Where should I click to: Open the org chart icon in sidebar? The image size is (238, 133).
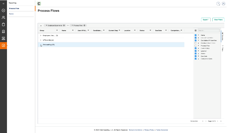click(3, 39)
